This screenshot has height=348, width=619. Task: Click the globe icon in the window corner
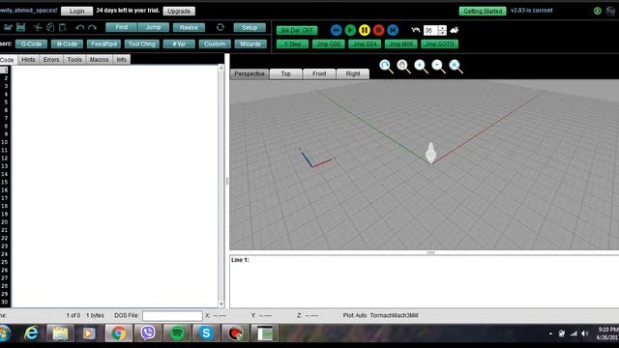pos(610,11)
